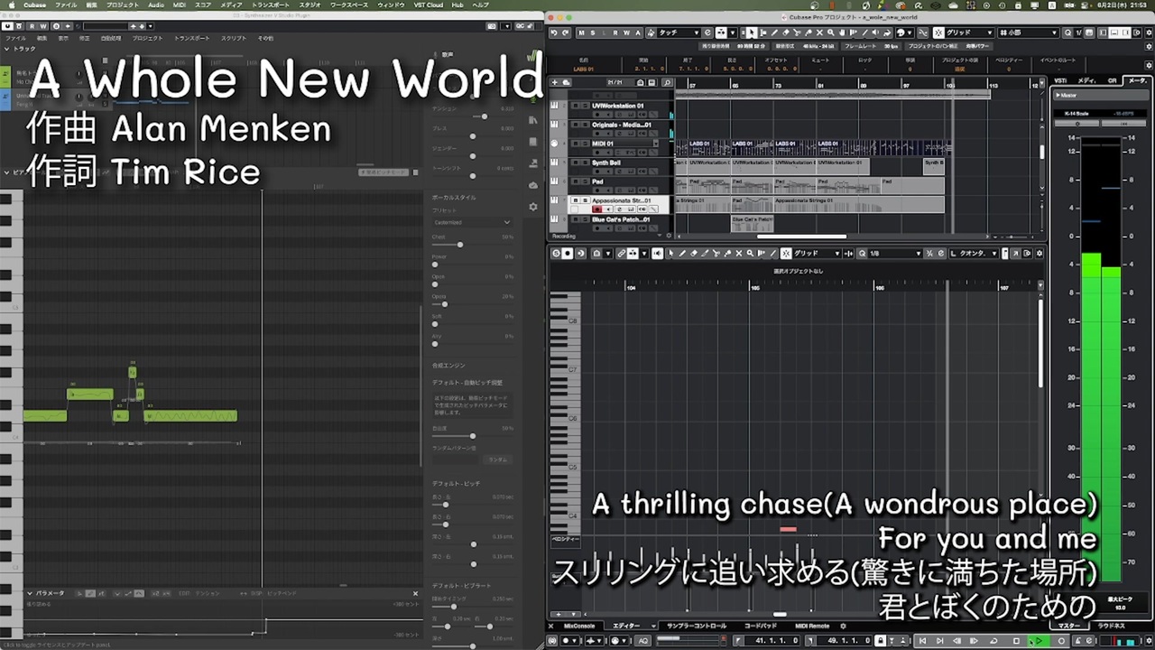Toggle global Read automation R button

pos(614,32)
